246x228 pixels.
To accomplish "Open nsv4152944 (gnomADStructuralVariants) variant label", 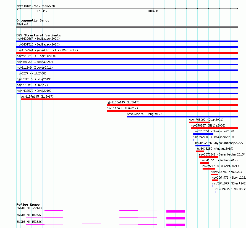I will (47, 50).
